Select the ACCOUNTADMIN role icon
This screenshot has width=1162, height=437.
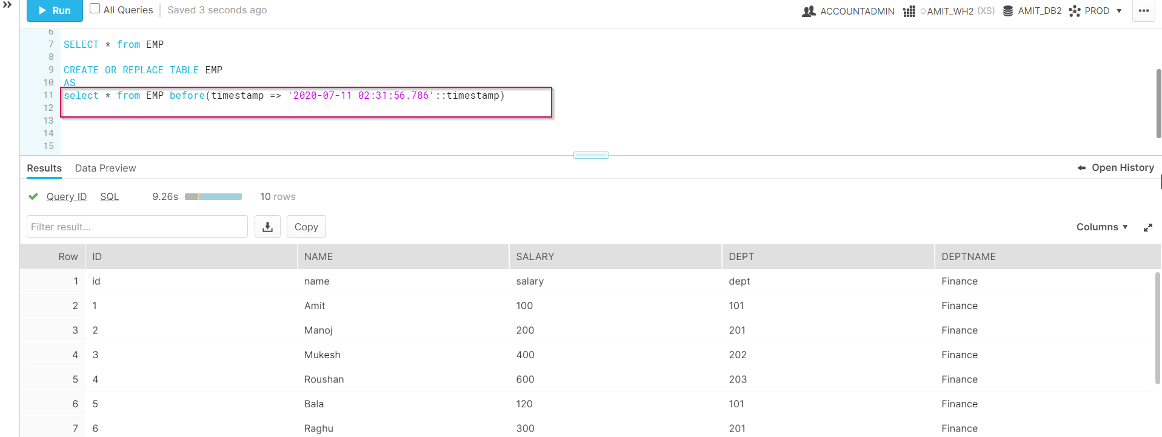[x=809, y=11]
